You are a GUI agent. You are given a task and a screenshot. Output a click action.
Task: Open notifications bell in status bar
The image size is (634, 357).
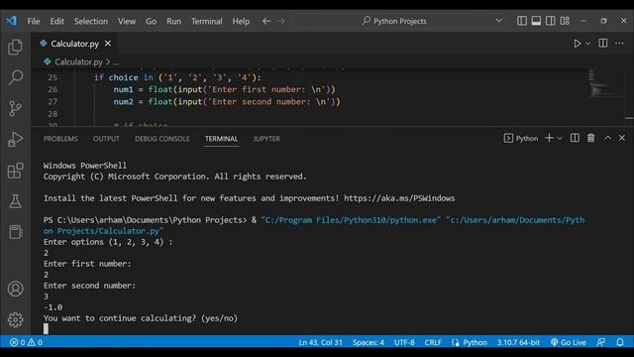point(620,342)
